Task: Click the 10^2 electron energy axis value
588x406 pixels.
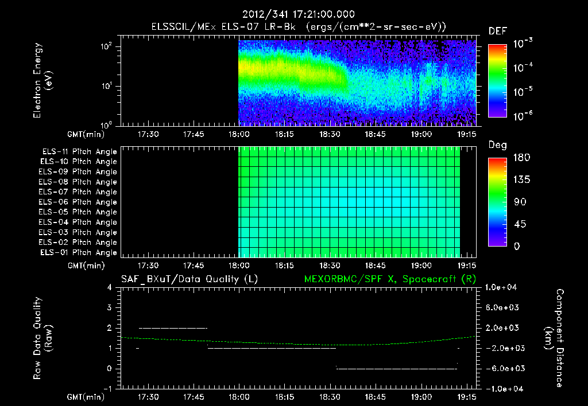Action: click(106, 47)
